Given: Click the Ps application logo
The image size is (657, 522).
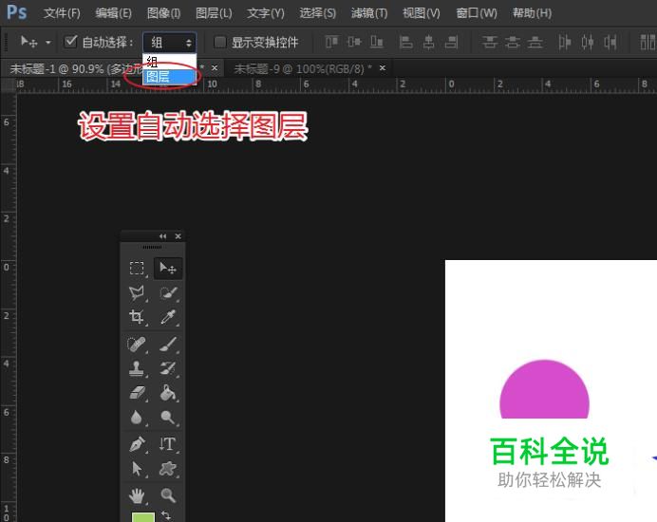Looking at the screenshot, I should (x=17, y=12).
